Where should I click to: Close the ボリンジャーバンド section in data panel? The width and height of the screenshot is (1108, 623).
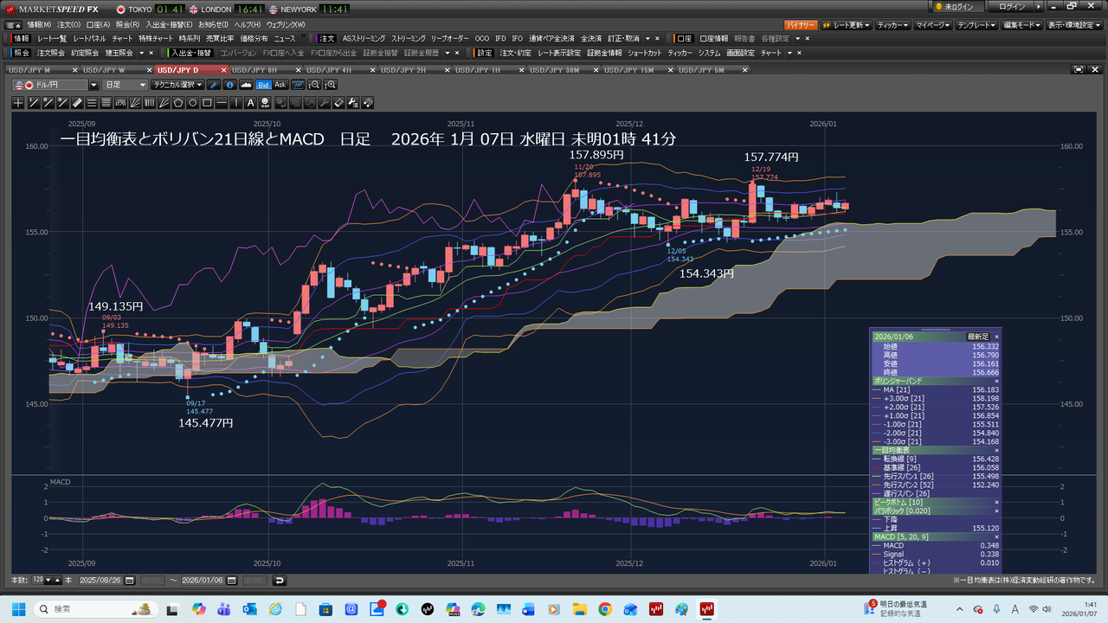[995, 381]
